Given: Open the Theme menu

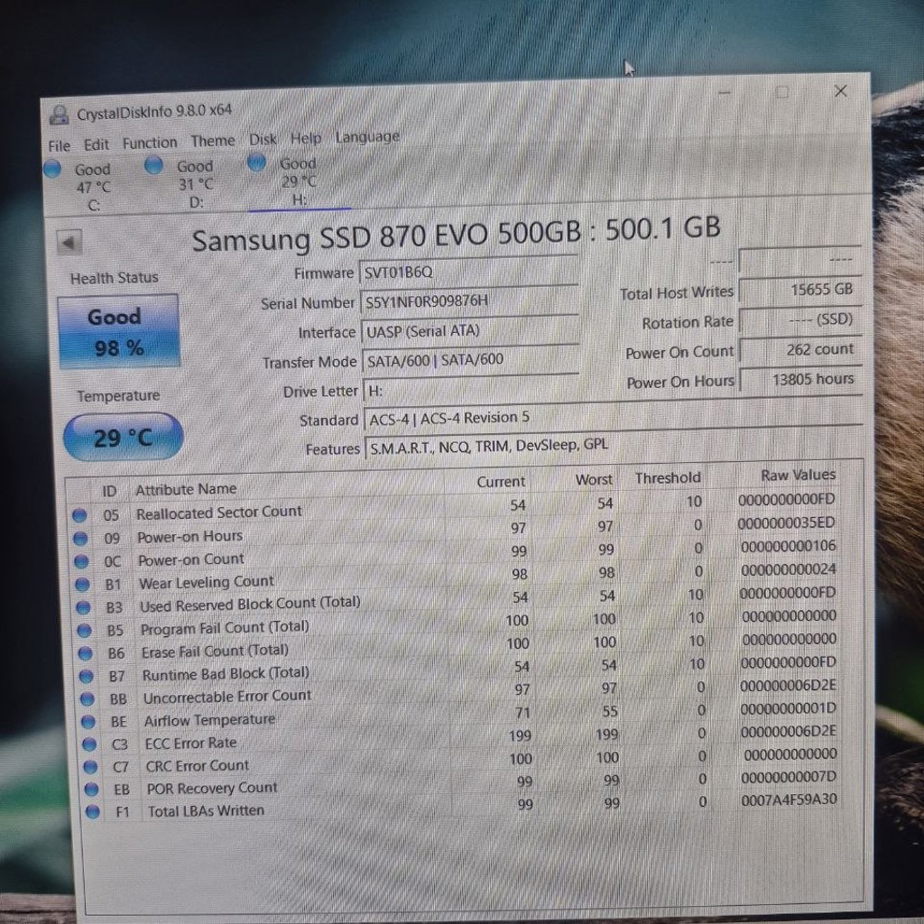Looking at the screenshot, I should [213, 142].
